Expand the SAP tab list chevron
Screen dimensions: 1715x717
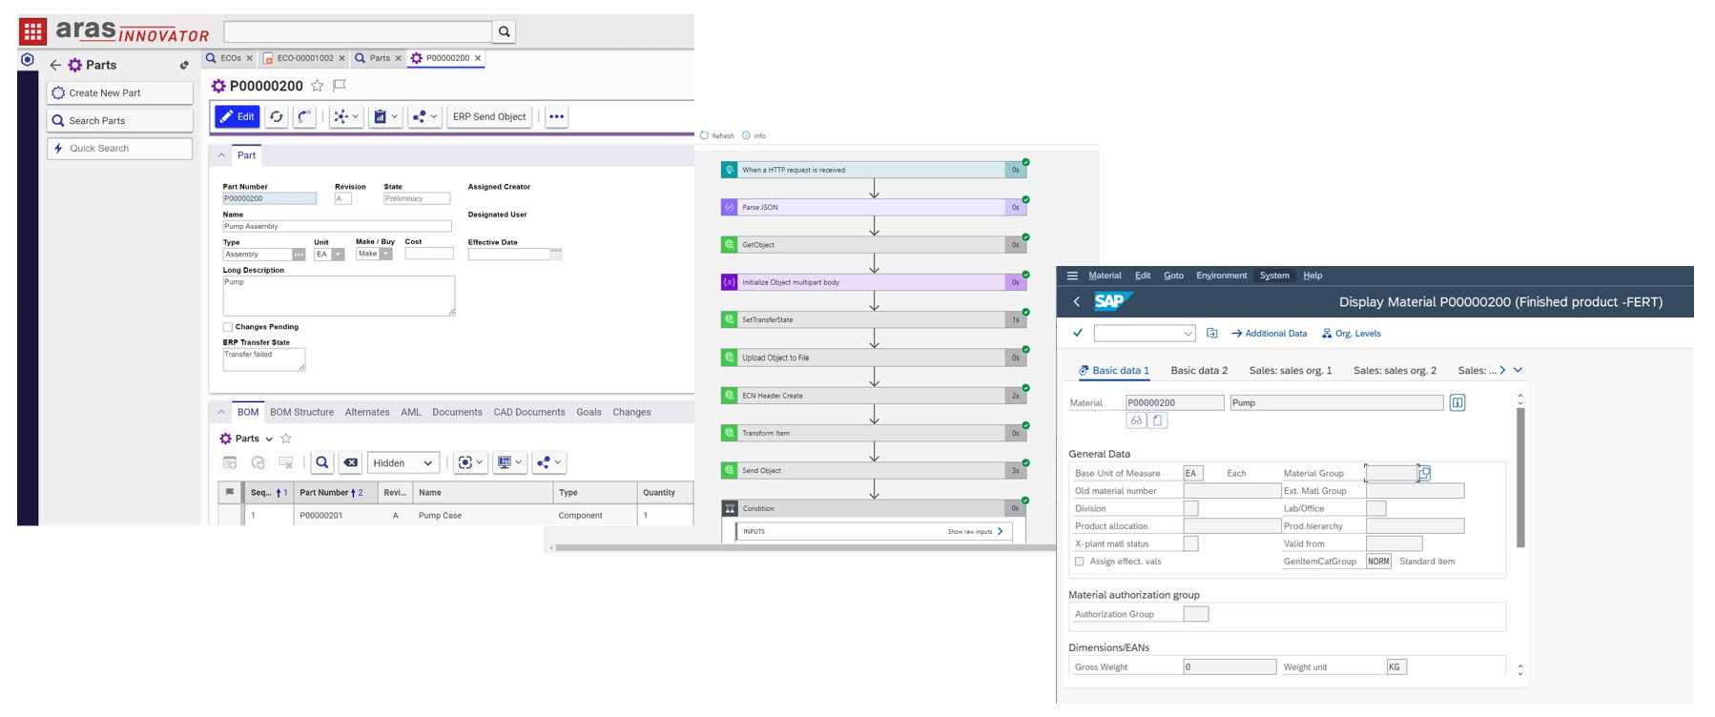click(x=1518, y=370)
